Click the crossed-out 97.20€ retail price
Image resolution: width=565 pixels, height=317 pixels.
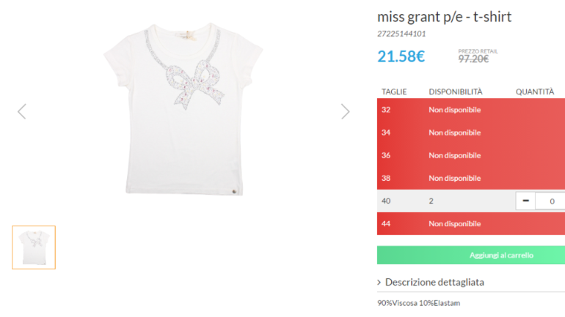473,59
